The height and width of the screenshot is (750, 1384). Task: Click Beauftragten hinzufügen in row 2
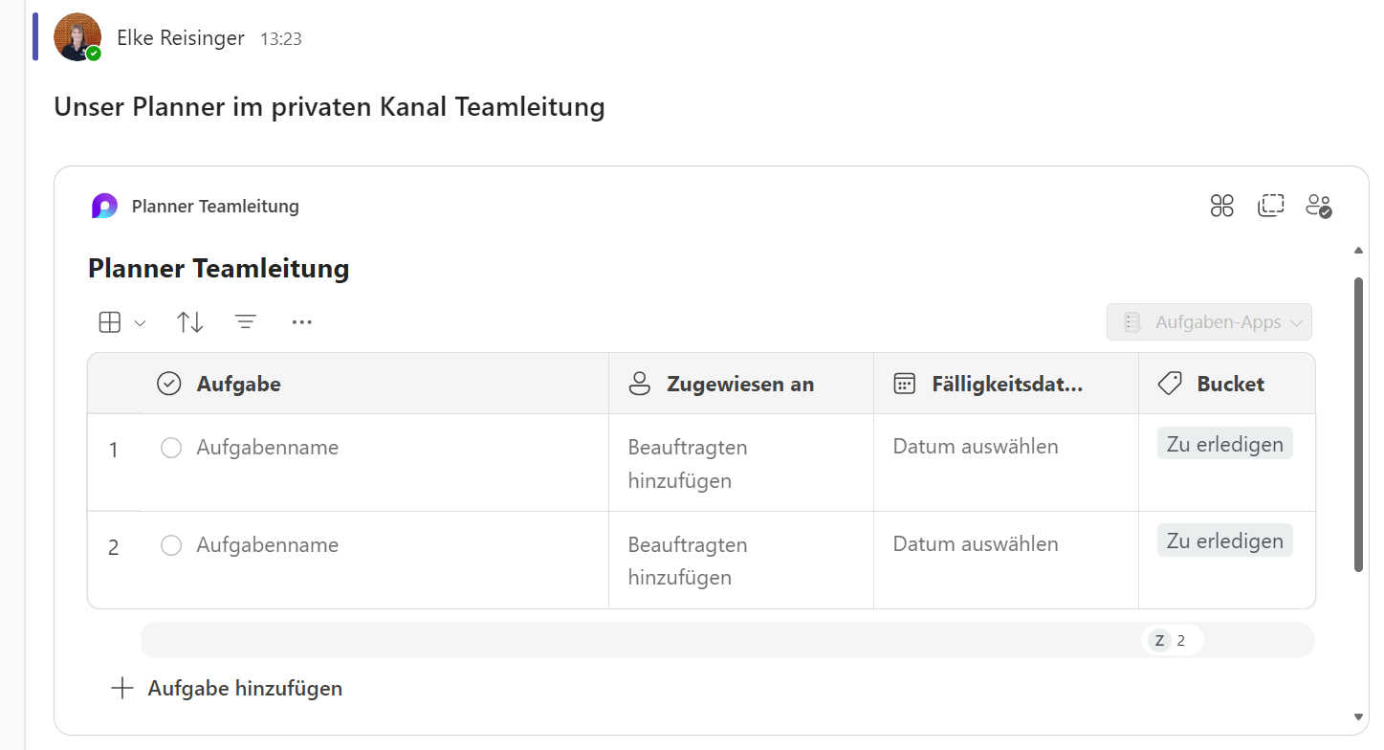click(x=688, y=561)
